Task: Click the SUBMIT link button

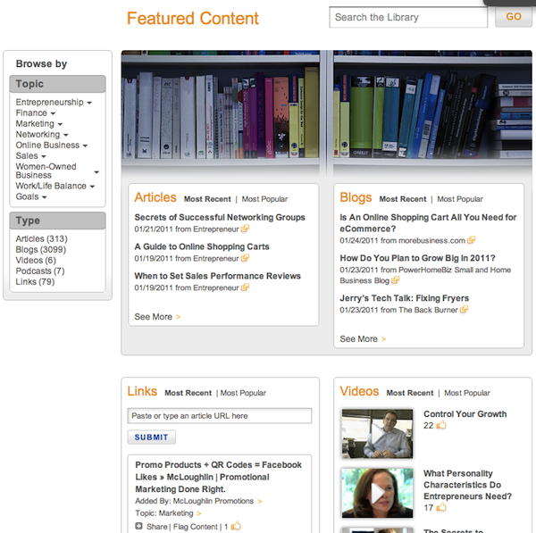Action: (152, 437)
